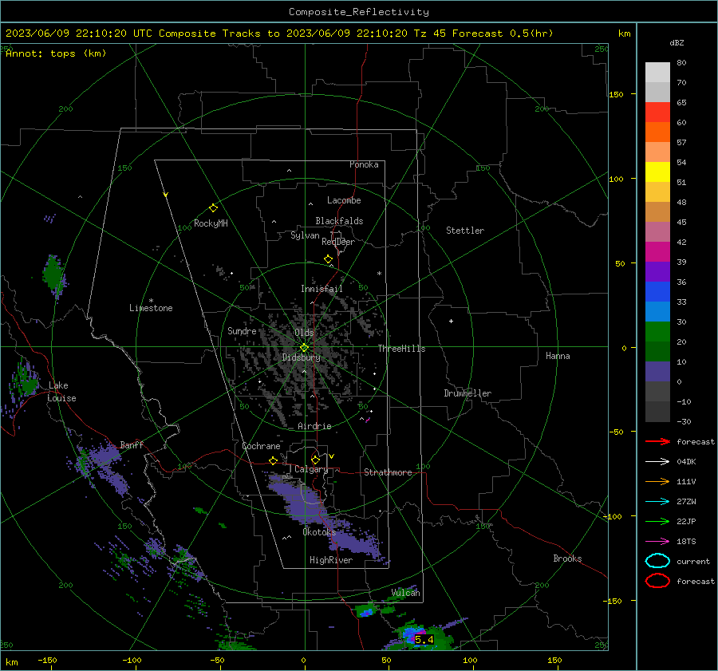The height and width of the screenshot is (671, 718).
Task: Click the yellow diamond marker above Calgary
Action: 315,460
